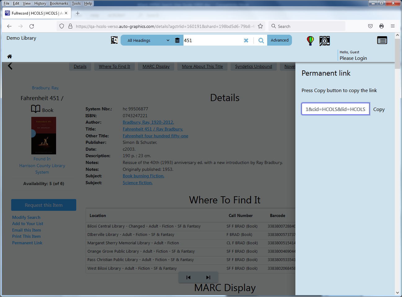Screen dimensions: 402x297
Task: Clear the search box with X
Action: point(246,40)
